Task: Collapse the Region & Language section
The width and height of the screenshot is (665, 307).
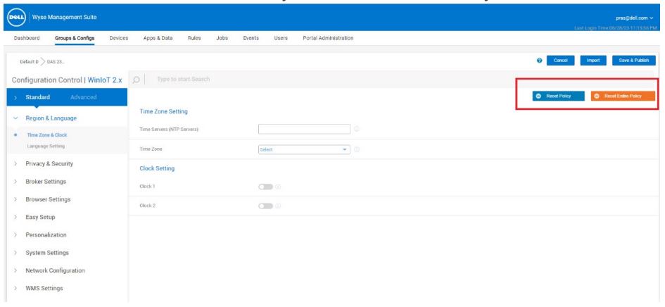Action: coord(51,118)
